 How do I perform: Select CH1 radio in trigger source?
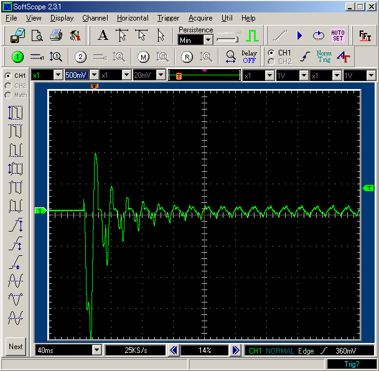271,53
